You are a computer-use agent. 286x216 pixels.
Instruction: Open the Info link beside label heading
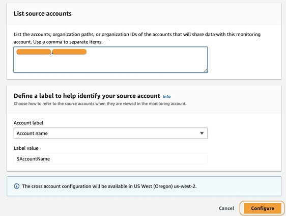click(166, 96)
